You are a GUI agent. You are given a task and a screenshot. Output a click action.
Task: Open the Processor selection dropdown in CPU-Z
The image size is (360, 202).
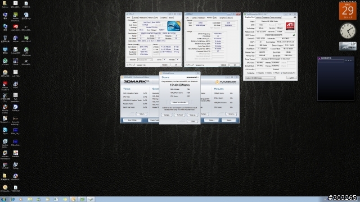(145, 60)
